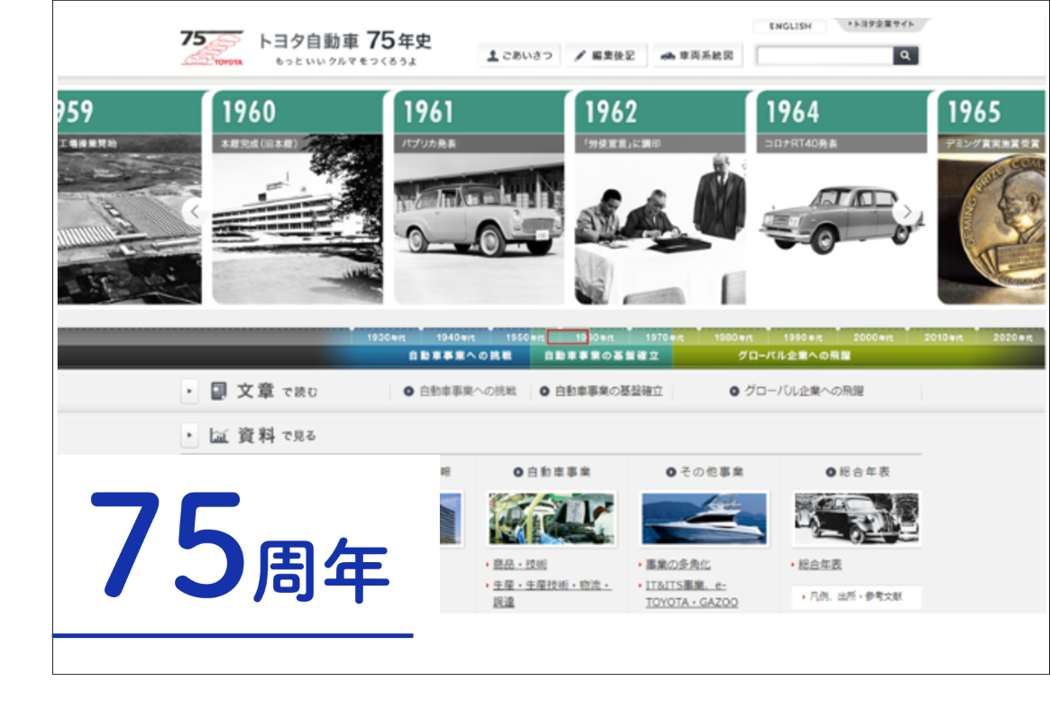
Task: Open the 1962 labor declaration signing card
Action: [661, 197]
